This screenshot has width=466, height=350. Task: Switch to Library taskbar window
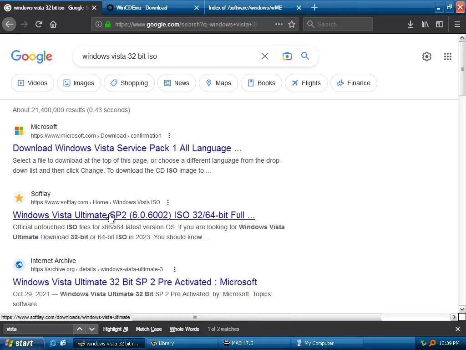pos(181,343)
